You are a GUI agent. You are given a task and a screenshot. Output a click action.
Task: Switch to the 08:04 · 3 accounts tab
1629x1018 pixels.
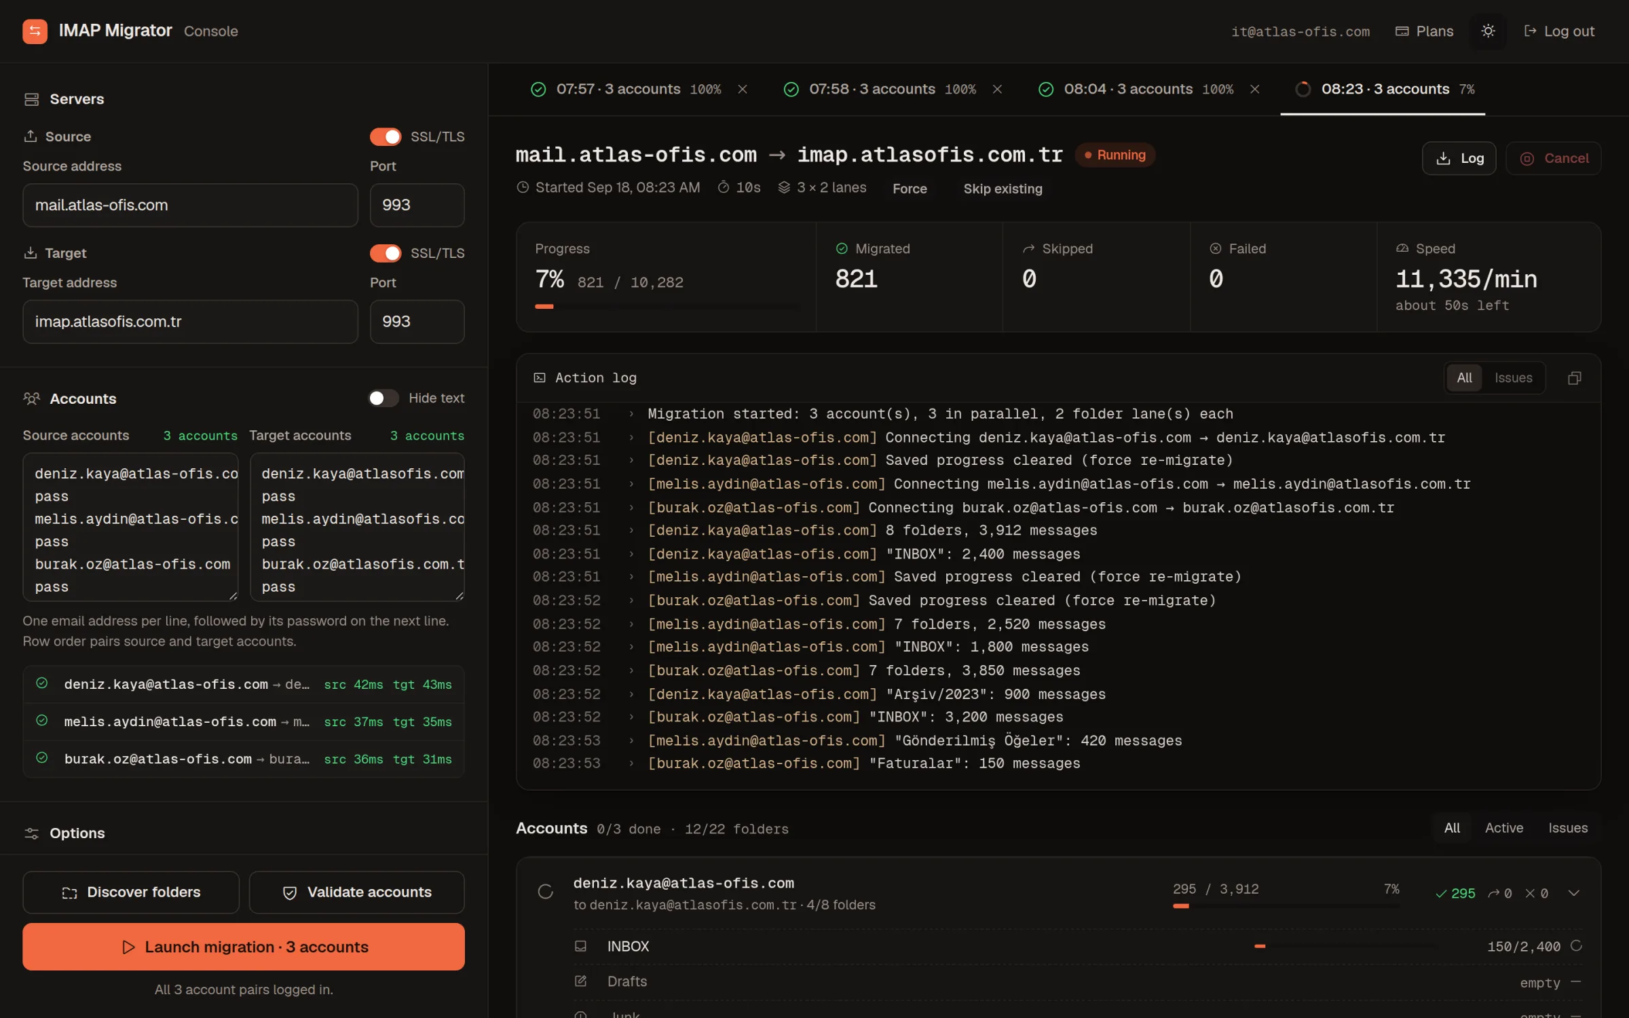click(1138, 90)
